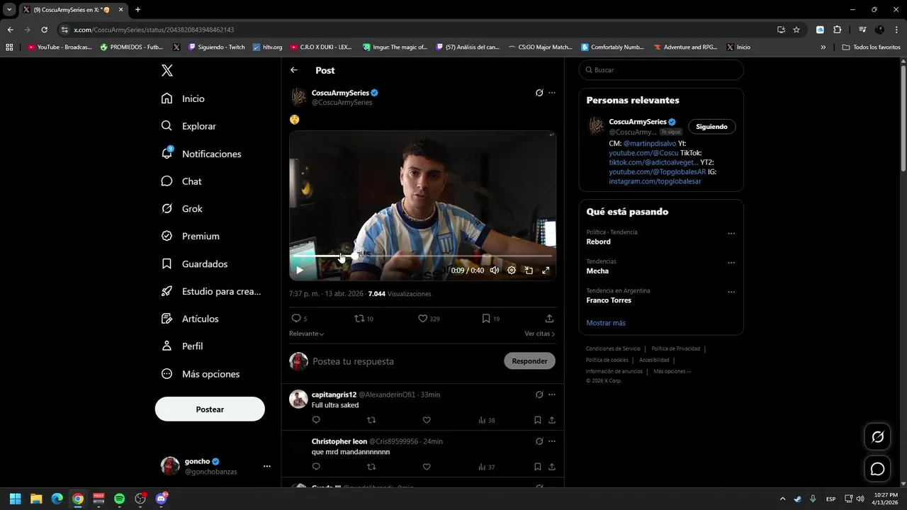Viewport: 907px width, 510px height.
Task: Share the main post
Action: click(x=549, y=319)
